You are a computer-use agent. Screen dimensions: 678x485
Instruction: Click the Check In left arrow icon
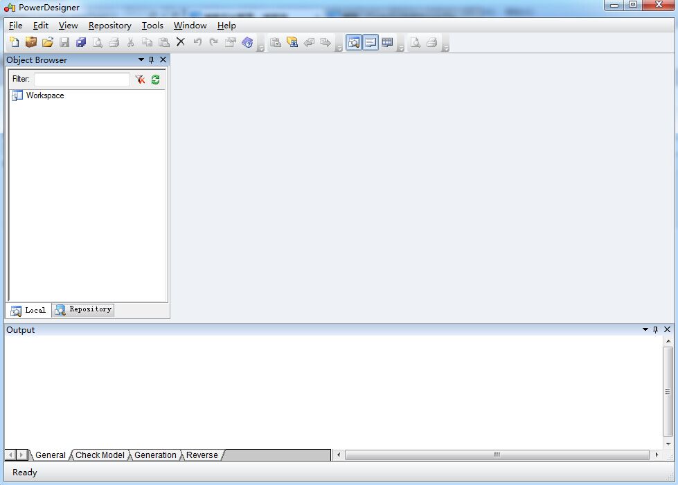point(309,42)
